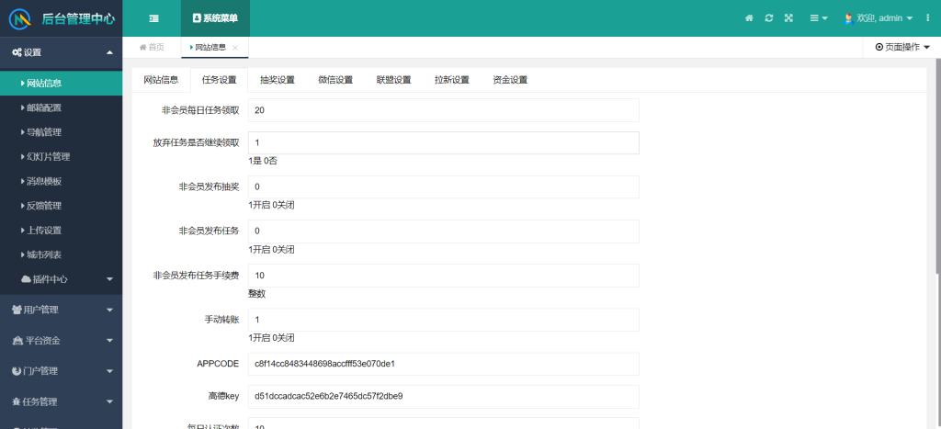Click the bank icon beside 平台资金
This screenshot has width=941, height=429.
pyautogui.click(x=17, y=341)
